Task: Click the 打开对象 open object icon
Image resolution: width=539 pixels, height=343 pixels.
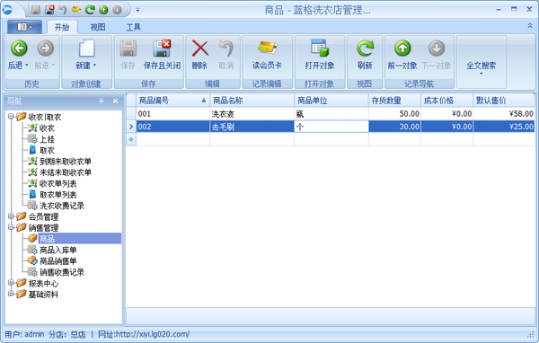Action: pyautogui.click(x=320, y=48)
